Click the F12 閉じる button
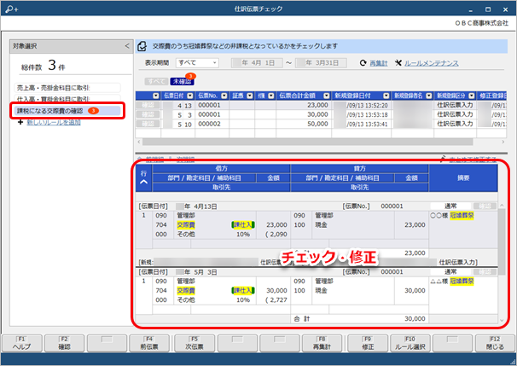The image size is (517, 366). (x=495, y=343)
